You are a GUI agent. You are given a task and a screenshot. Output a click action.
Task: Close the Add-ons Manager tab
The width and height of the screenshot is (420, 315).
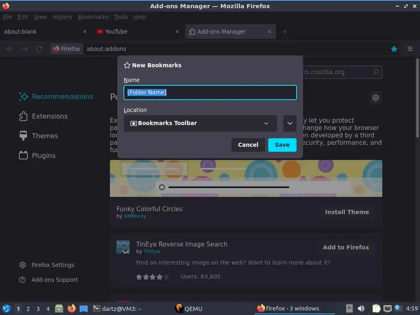[269, 32]
